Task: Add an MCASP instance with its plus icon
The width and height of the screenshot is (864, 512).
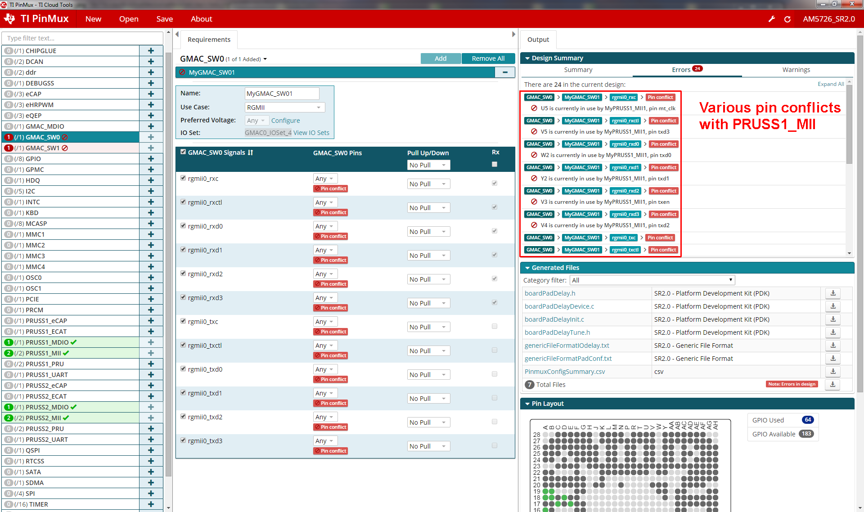Action: (151, 224)
